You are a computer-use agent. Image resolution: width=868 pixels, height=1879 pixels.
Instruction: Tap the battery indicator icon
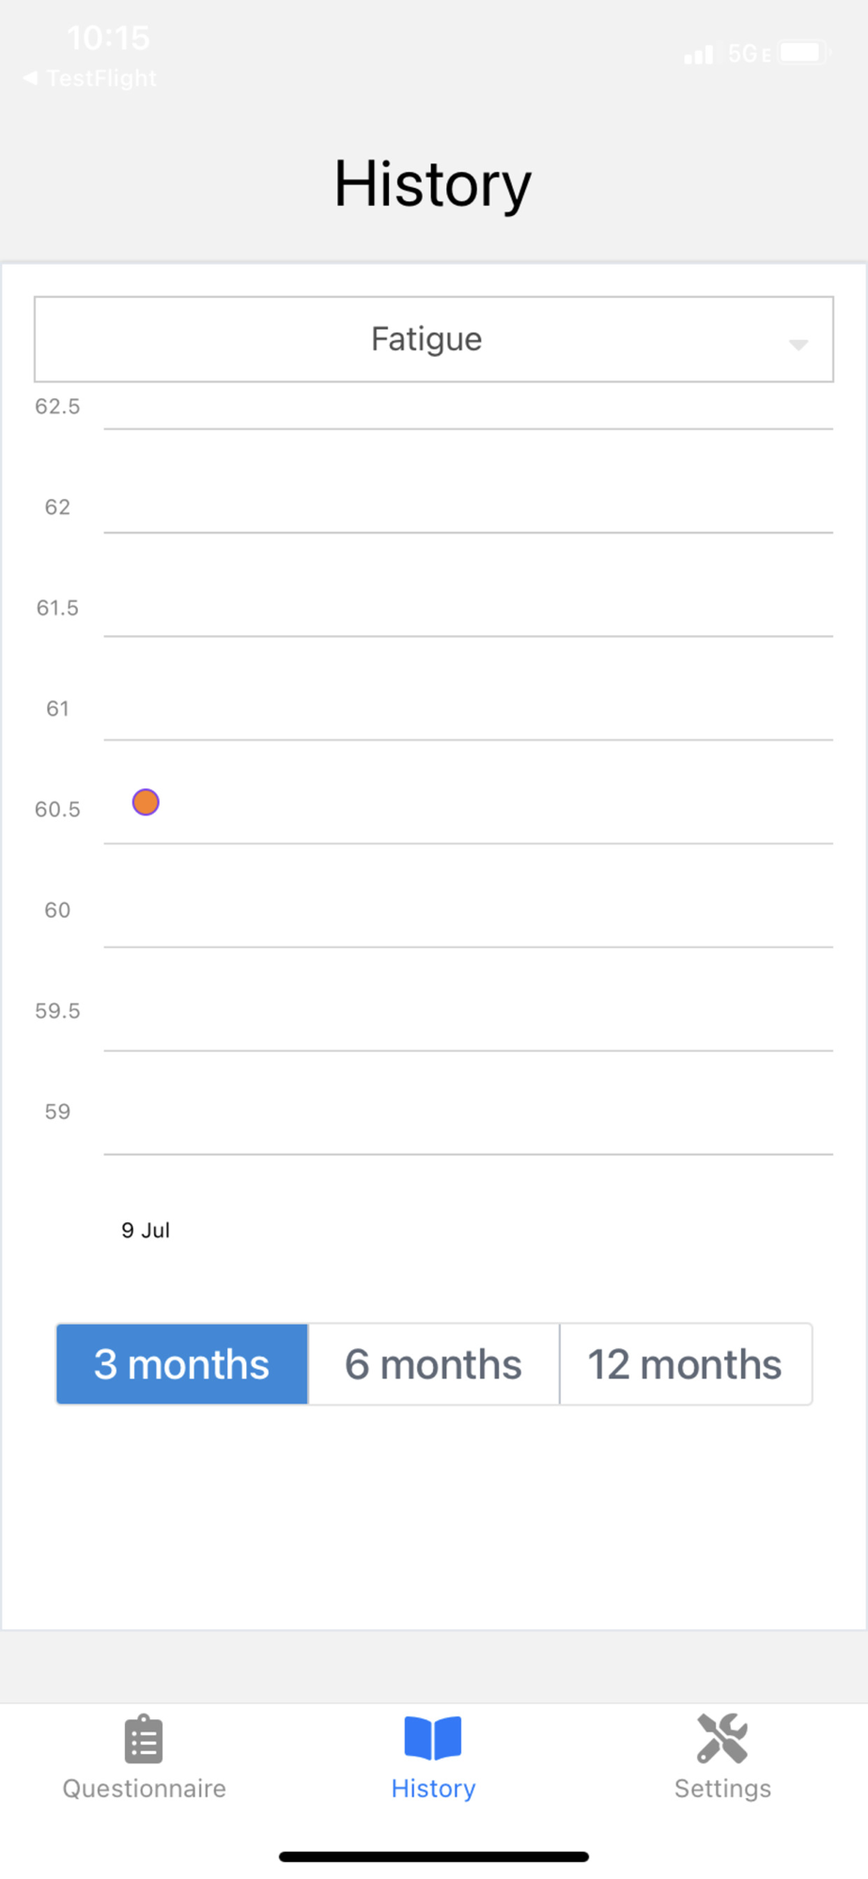[x=803, y=53]
